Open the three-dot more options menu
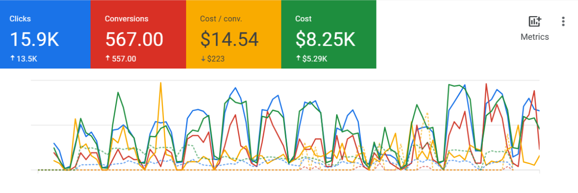 point(563,21)
